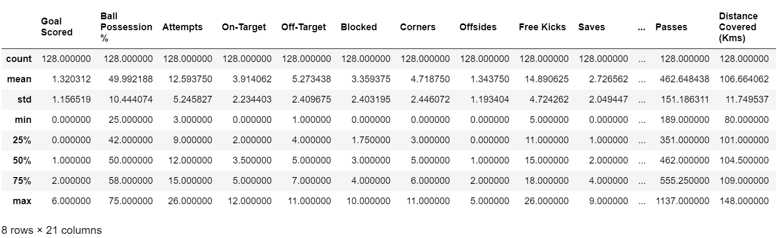Viewport: 777px width, 238px height.
Task: Click the max Passes value 1137.000000
Action: point(682,201)
